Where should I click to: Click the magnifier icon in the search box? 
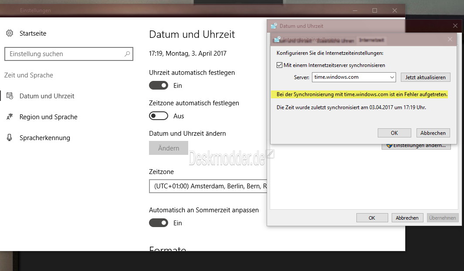pyautogui.click(x=127, y=54)
